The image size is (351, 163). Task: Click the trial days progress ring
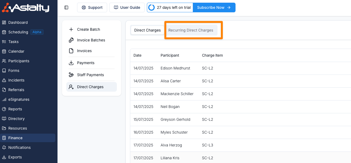coord(151,7)
